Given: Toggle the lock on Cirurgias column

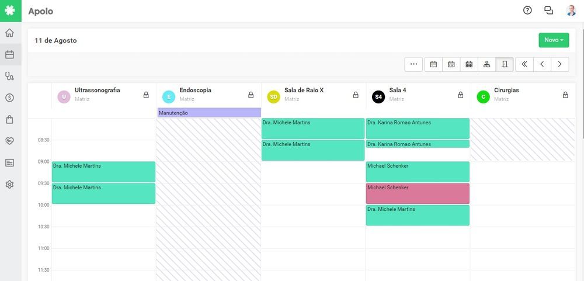Looking at the screenshot, I should 565,95.
